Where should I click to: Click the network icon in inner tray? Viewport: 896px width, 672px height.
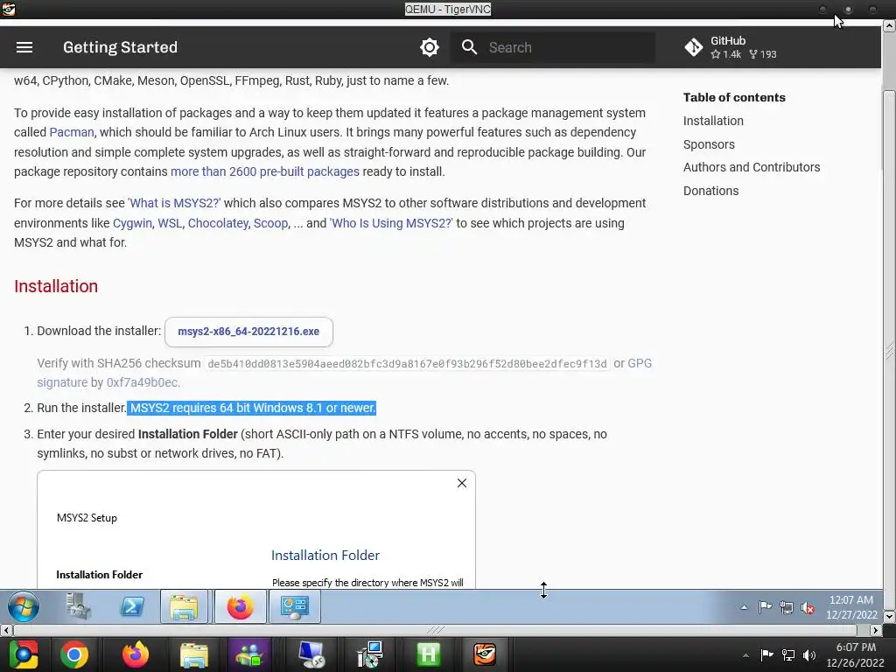(x=787, y=608)
